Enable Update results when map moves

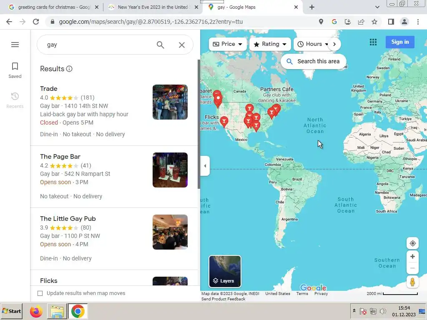[x=40, y=293]
